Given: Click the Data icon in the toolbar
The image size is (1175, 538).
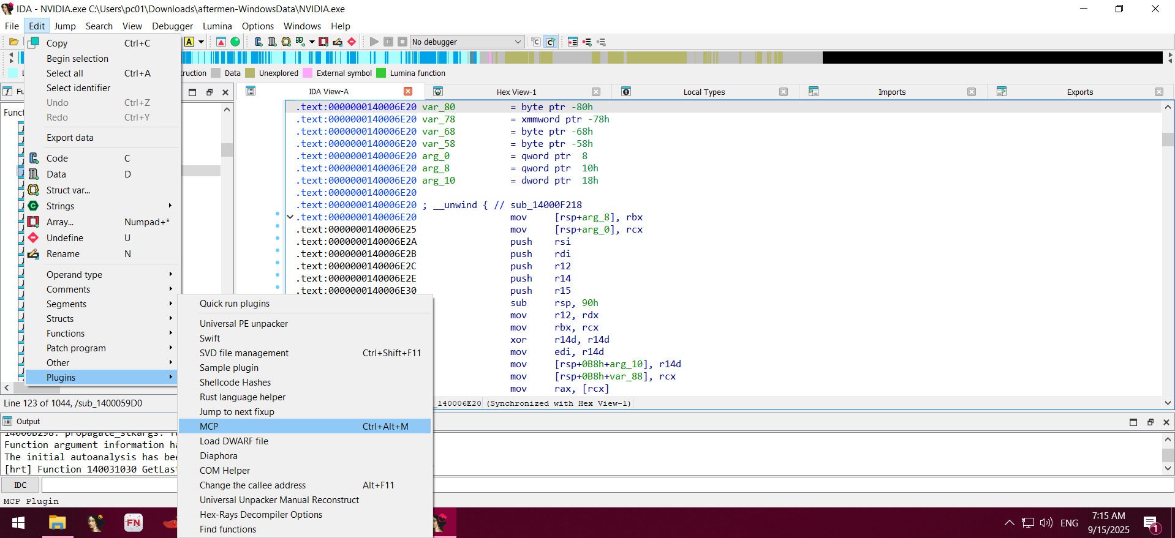Looking at the screenshot, I should click(272, 42).
